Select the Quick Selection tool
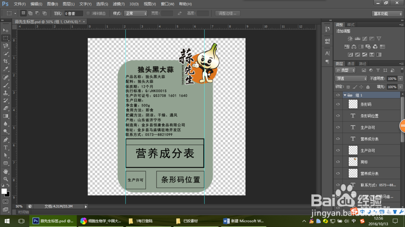The height and width of the screenshot is (227, 405). tap(5, 54)
